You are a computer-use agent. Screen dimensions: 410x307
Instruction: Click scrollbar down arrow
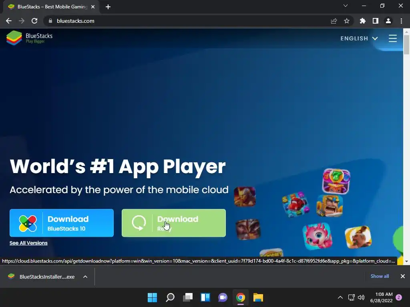(406, 261)
